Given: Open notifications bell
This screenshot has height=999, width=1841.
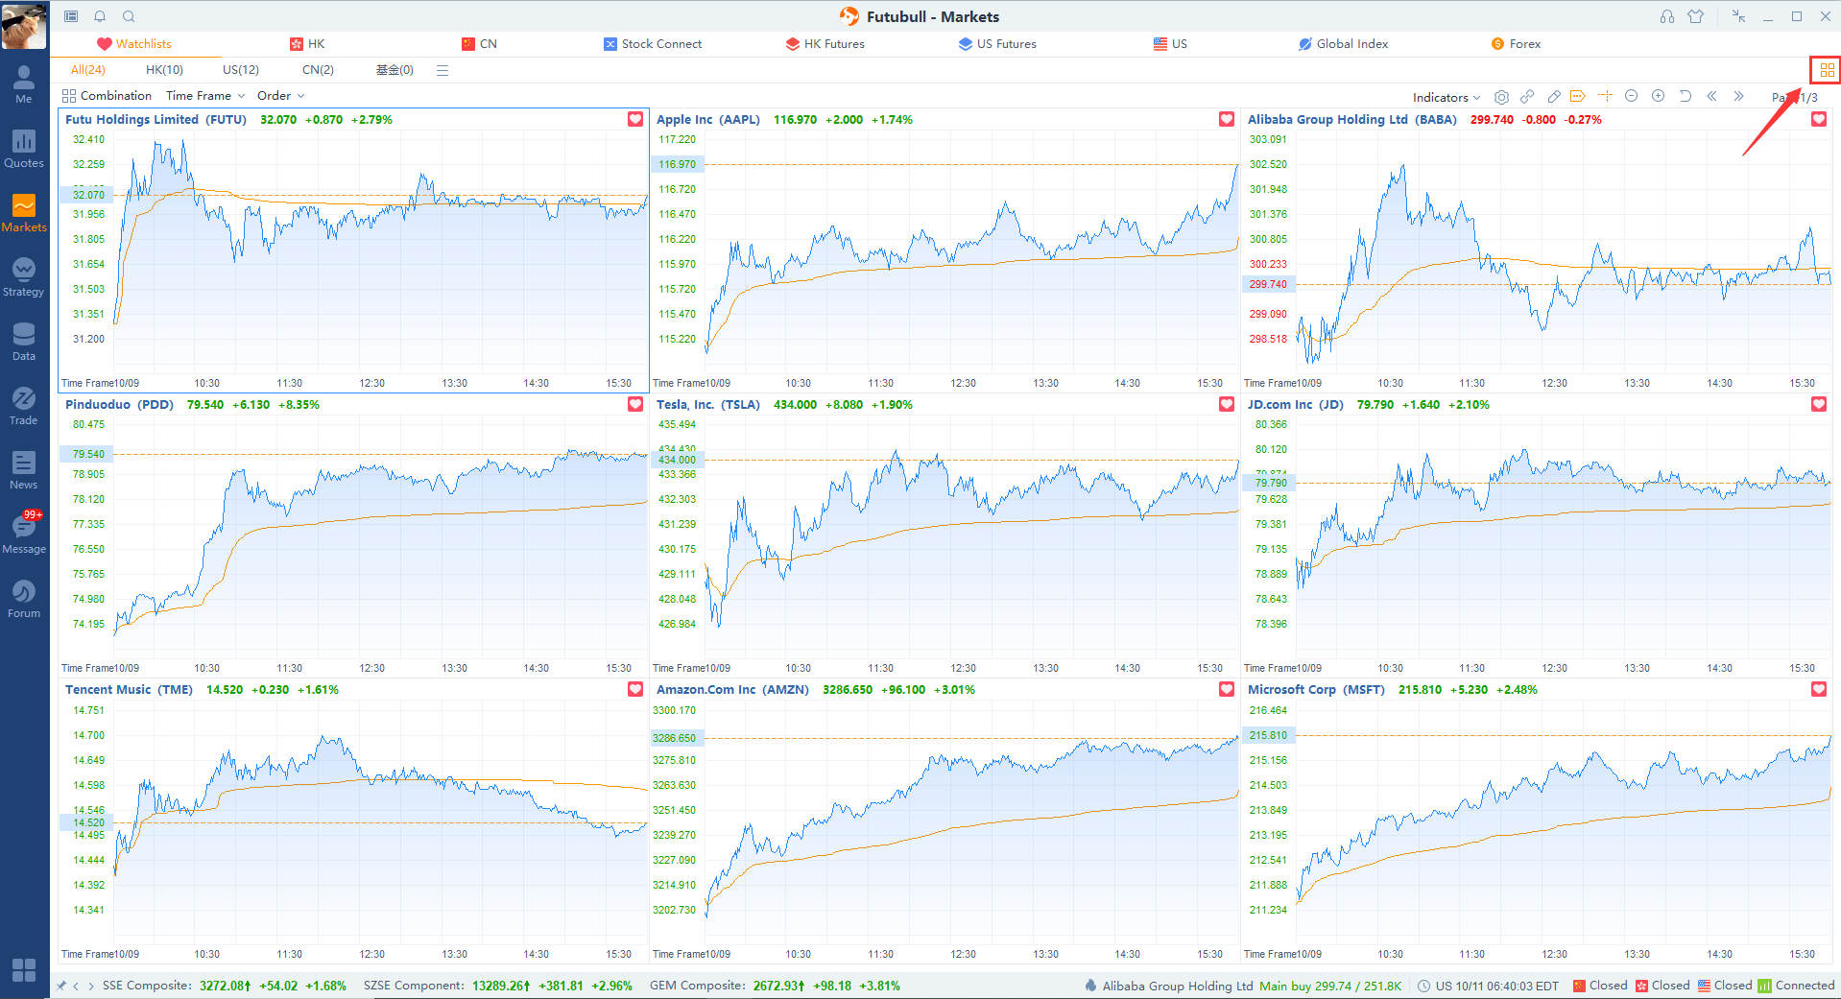Looking at the screenshot, I should (x=100, y=16).
